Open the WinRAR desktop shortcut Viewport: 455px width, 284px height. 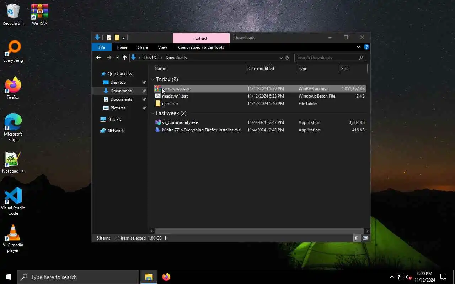(39, 15)
